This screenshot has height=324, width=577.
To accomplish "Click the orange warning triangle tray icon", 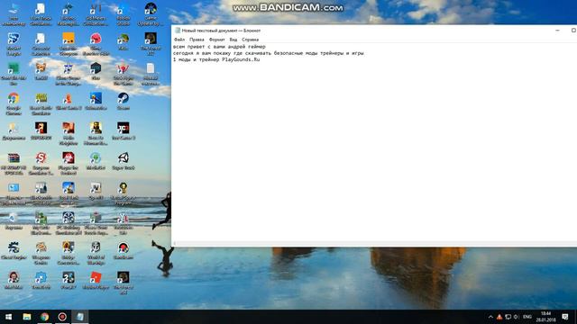I will (499, 317).
